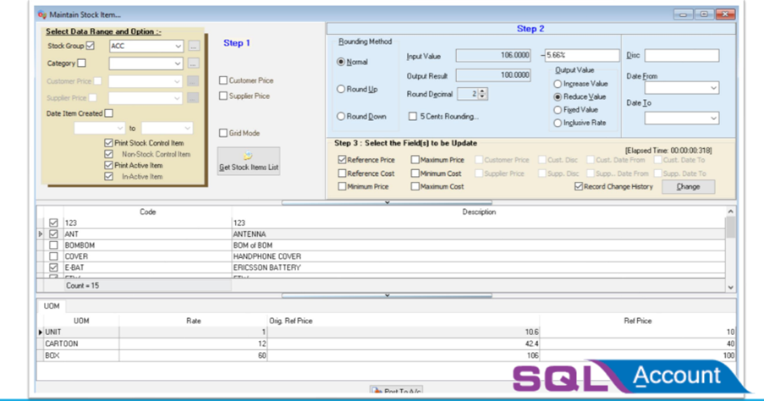Click the Get Stock Items List button
Image resolution: width=764 pixels, height=401 pixels.
[248, 161]
